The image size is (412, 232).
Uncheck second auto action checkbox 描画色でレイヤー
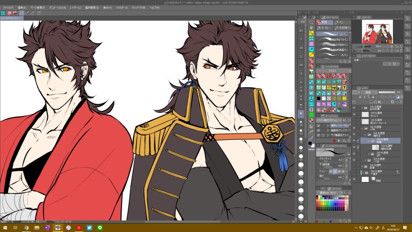click(x=319, y=130)
